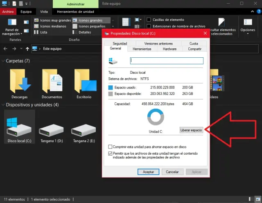The image size is (262, 203).
Task: Click the Opciones ribbon icon
Action: [248, 22]
